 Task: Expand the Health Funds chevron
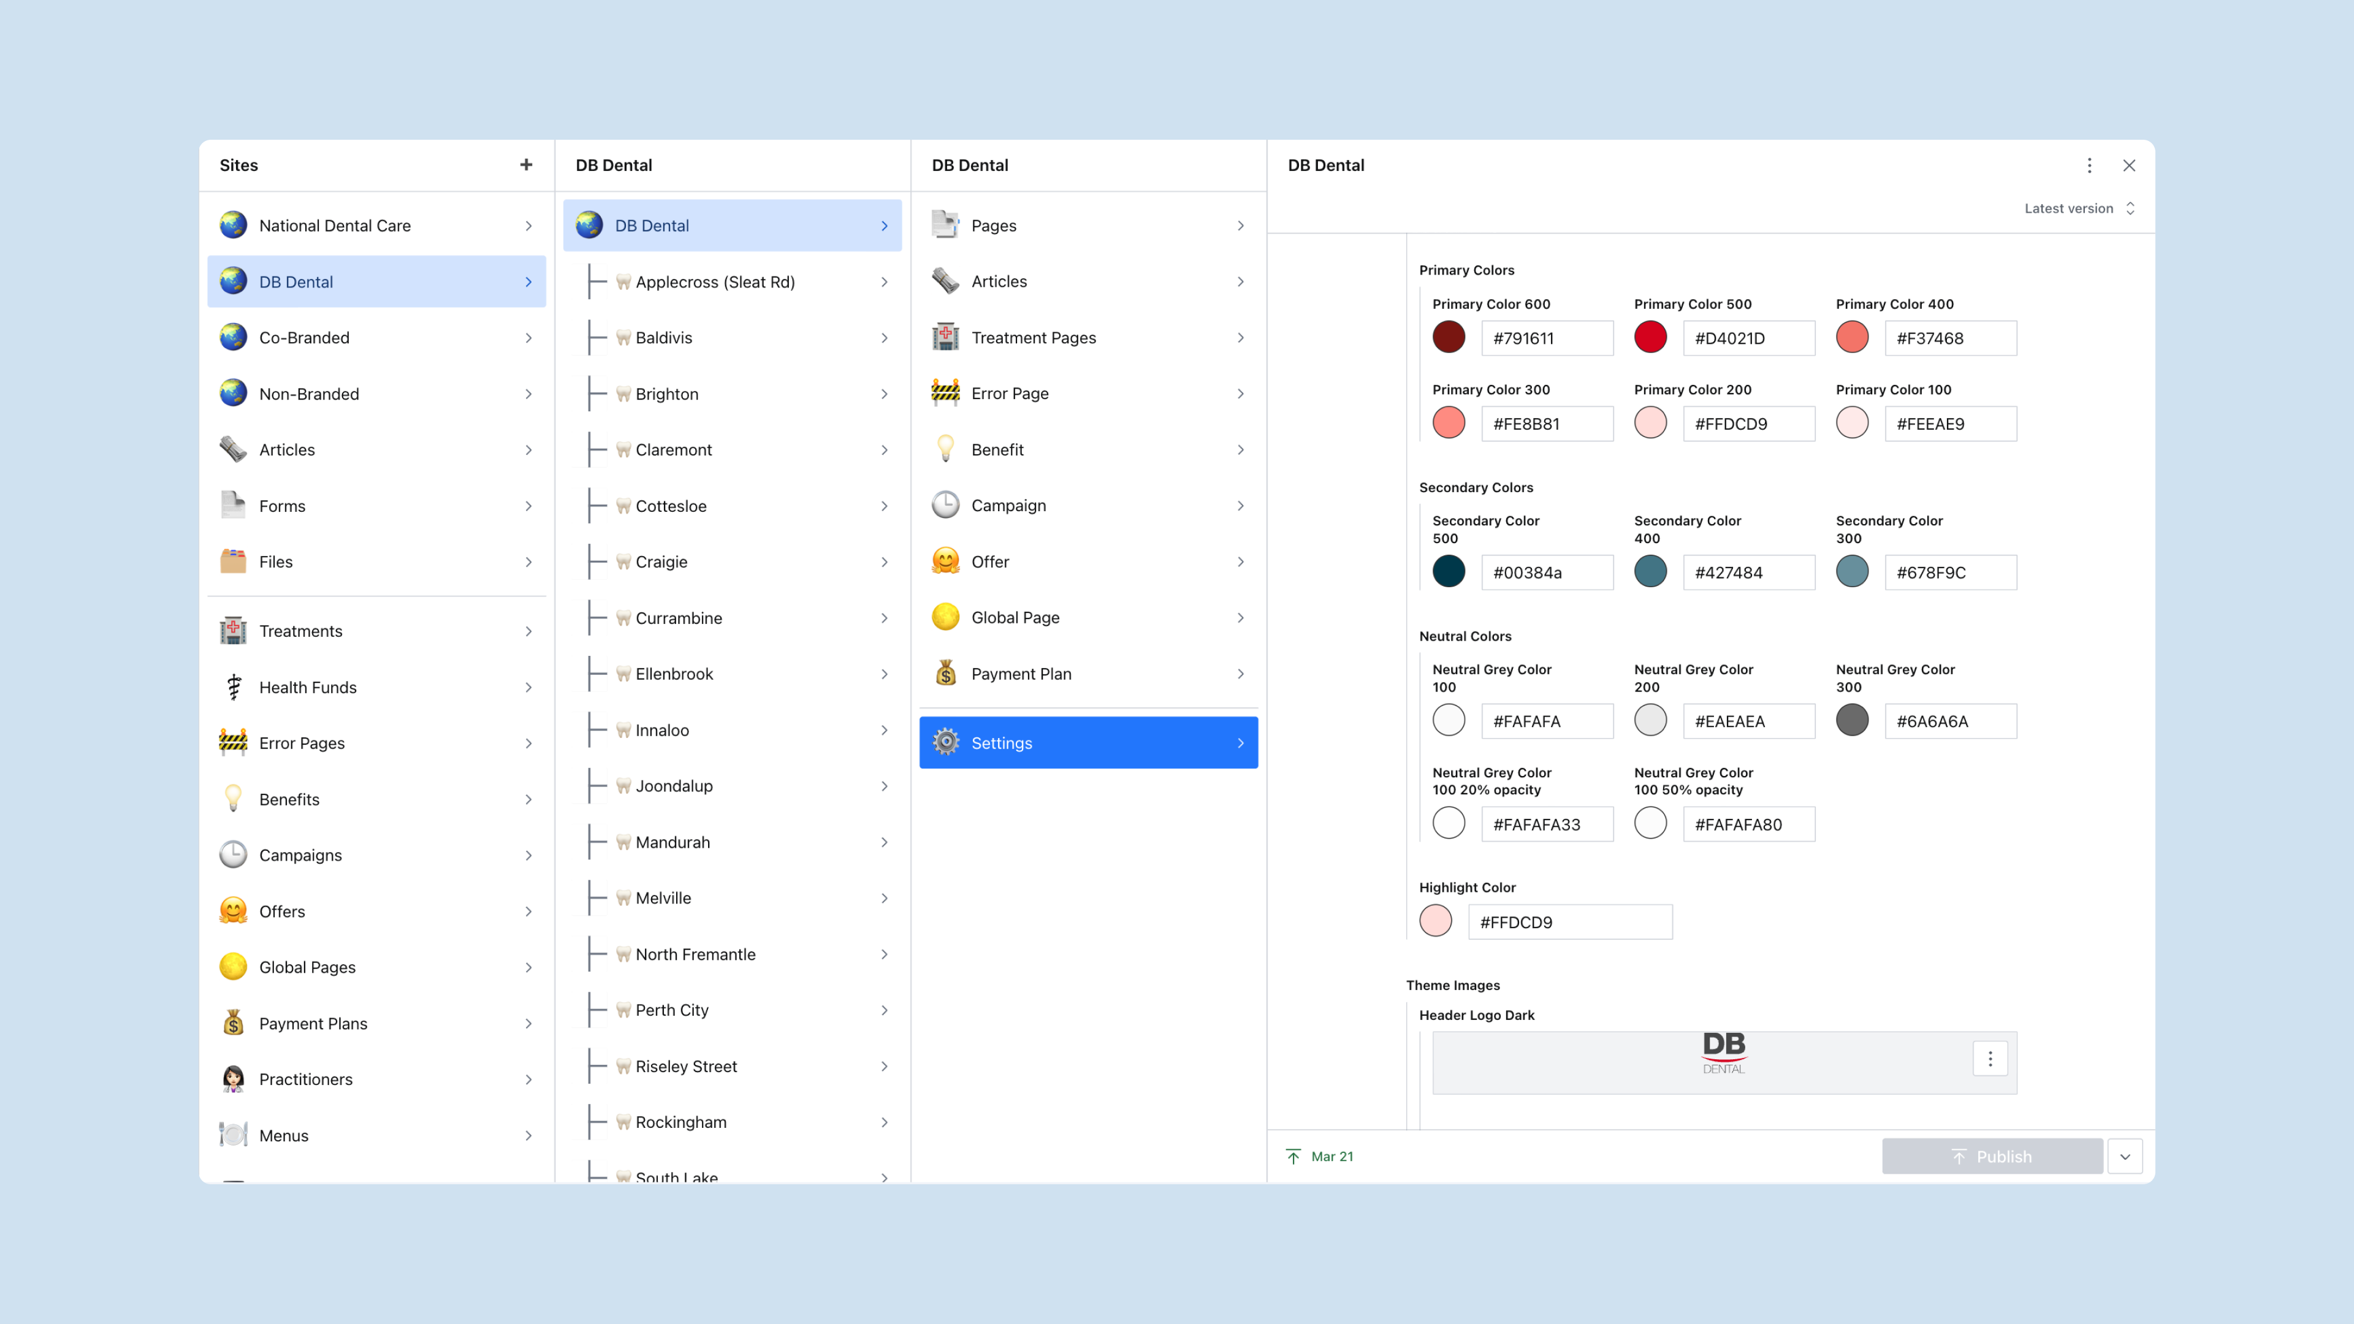tap(528, 687)
